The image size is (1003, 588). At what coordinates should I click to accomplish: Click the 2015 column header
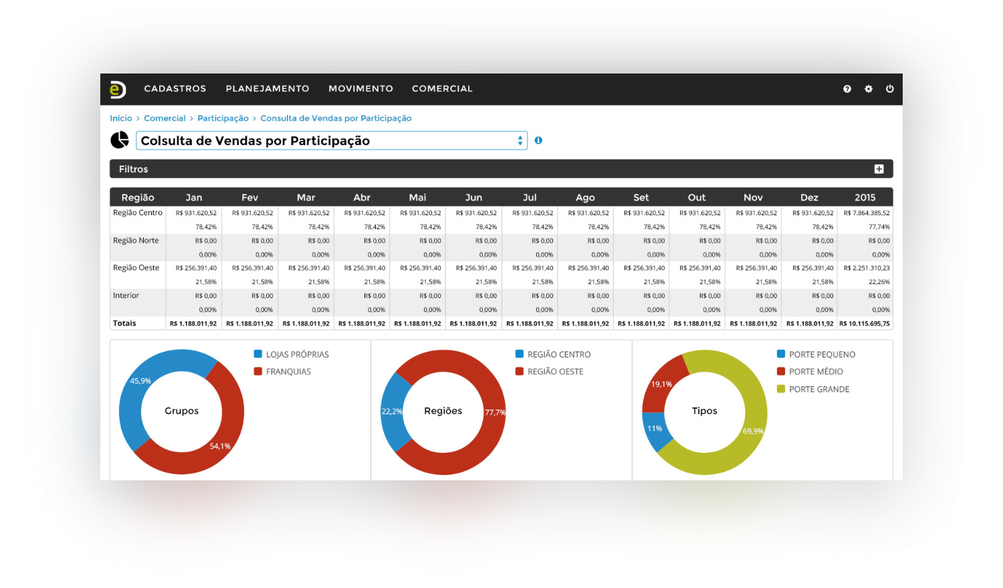865,197
